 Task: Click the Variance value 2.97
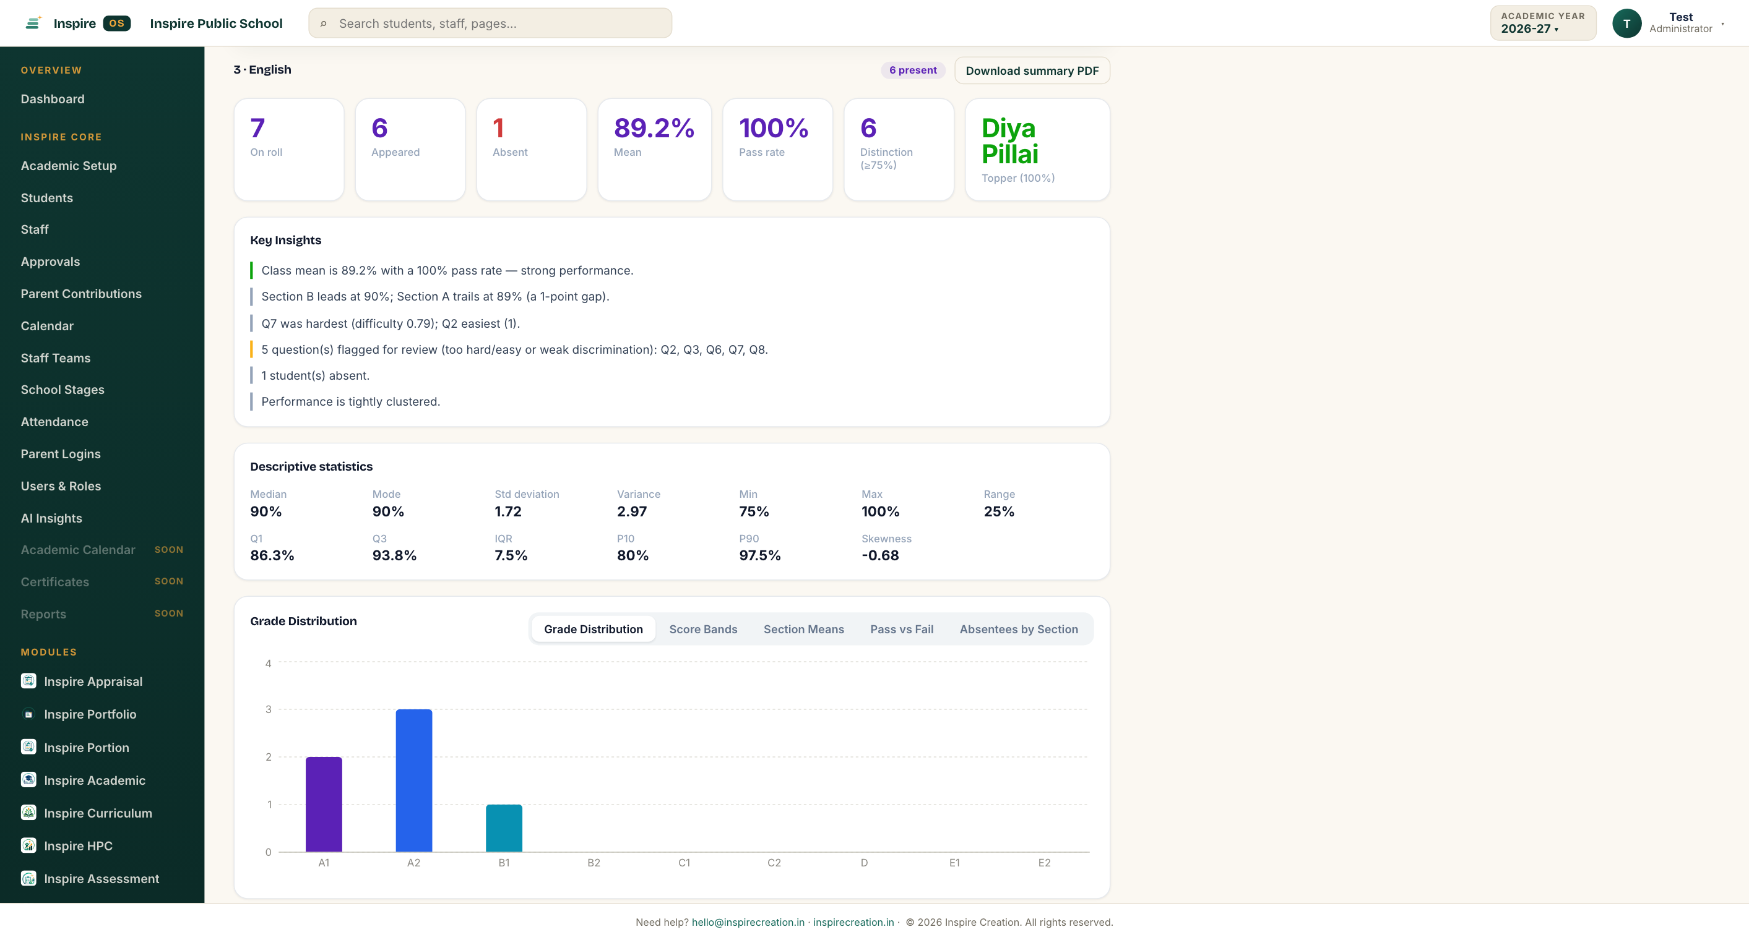(x=631, y=511)
